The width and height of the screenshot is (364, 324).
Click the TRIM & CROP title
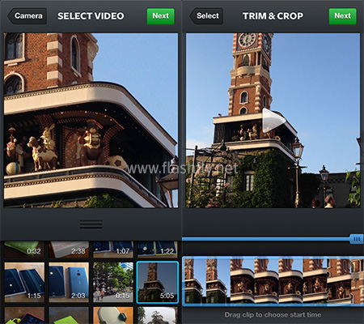click(273, 16)
